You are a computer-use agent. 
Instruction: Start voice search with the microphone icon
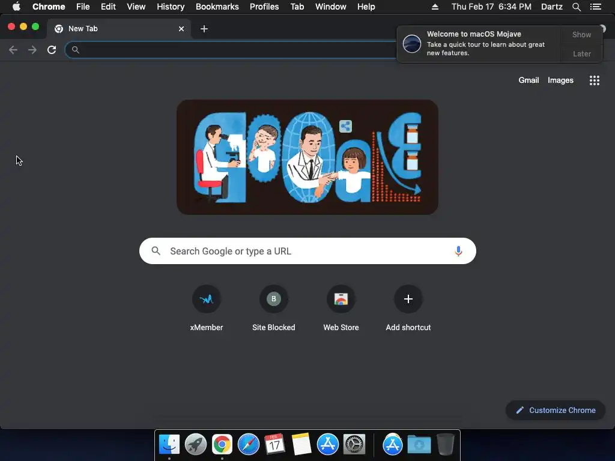(x=458, y=251)
